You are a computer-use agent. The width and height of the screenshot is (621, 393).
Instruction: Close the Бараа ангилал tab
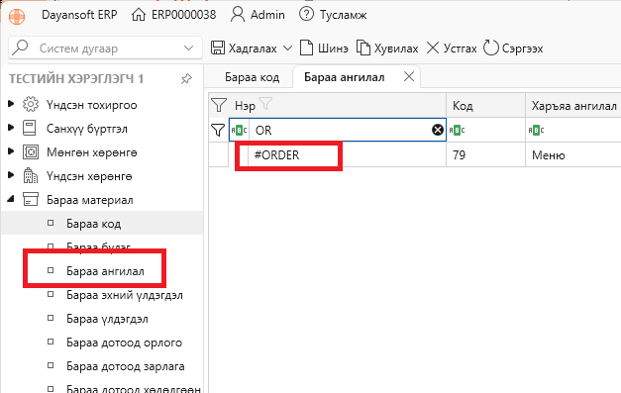point(409,76)
